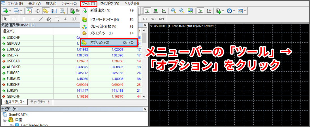The image size is (310, 127).
Task: Click the Zoom Out magnifier icon
Action: 182,11
